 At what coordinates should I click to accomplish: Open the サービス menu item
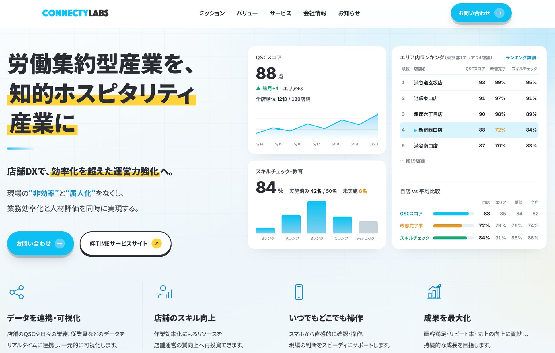click(x=280, y=13)
